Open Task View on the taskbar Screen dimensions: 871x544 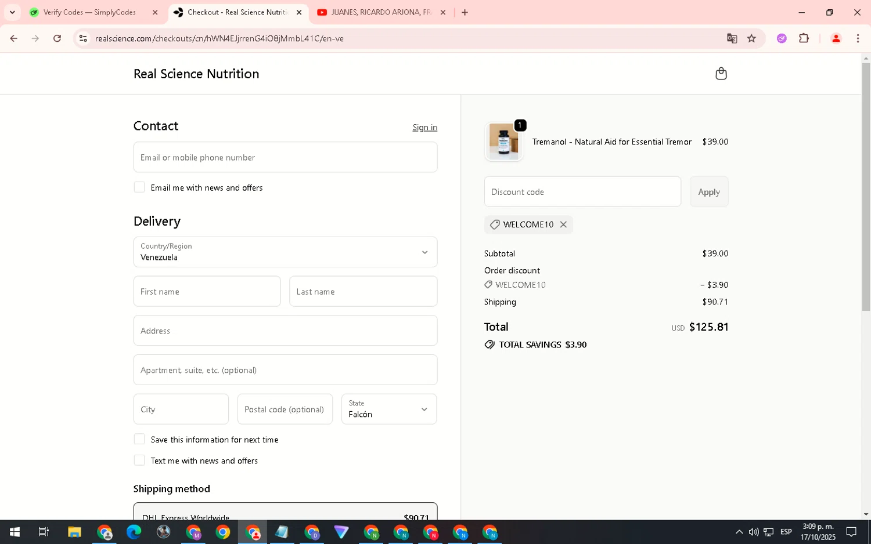click(44, 532)
